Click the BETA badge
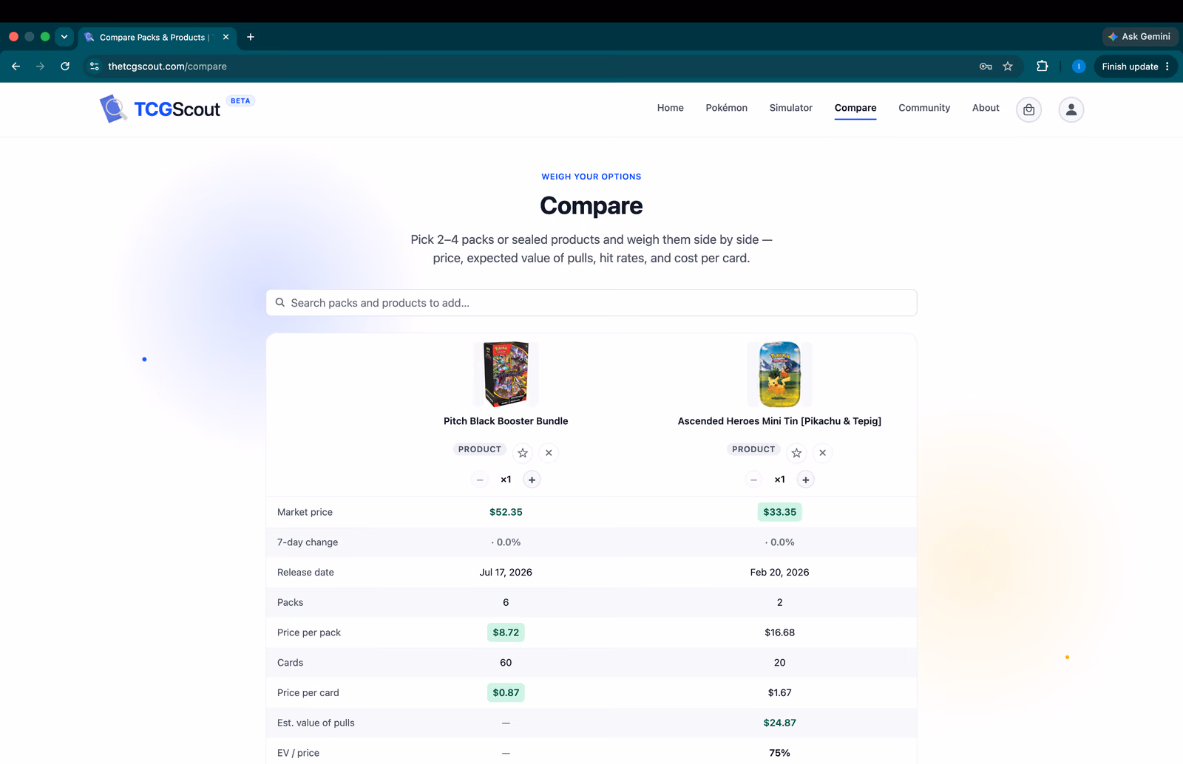This screenshot has width=1183, height=764. [240, 101]
